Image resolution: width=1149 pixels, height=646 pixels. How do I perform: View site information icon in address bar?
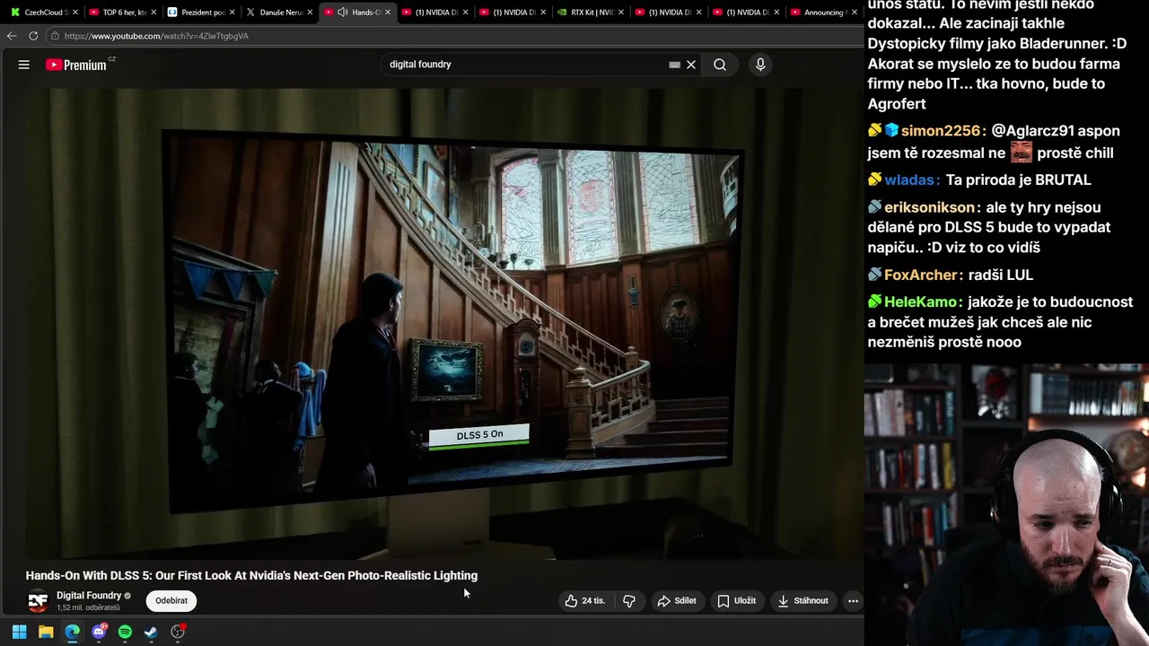coord(55,36)
